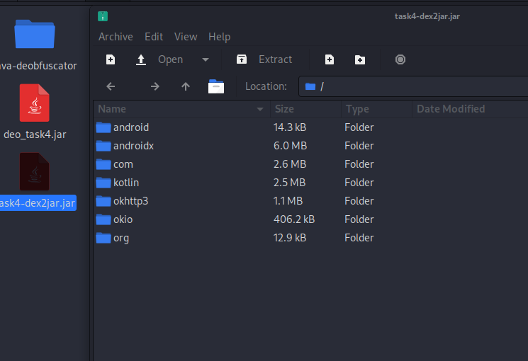Sort by Type column header

point(377,109)
